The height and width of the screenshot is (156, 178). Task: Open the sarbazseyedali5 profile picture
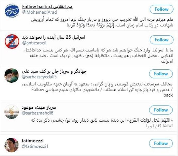pos(11,75)
